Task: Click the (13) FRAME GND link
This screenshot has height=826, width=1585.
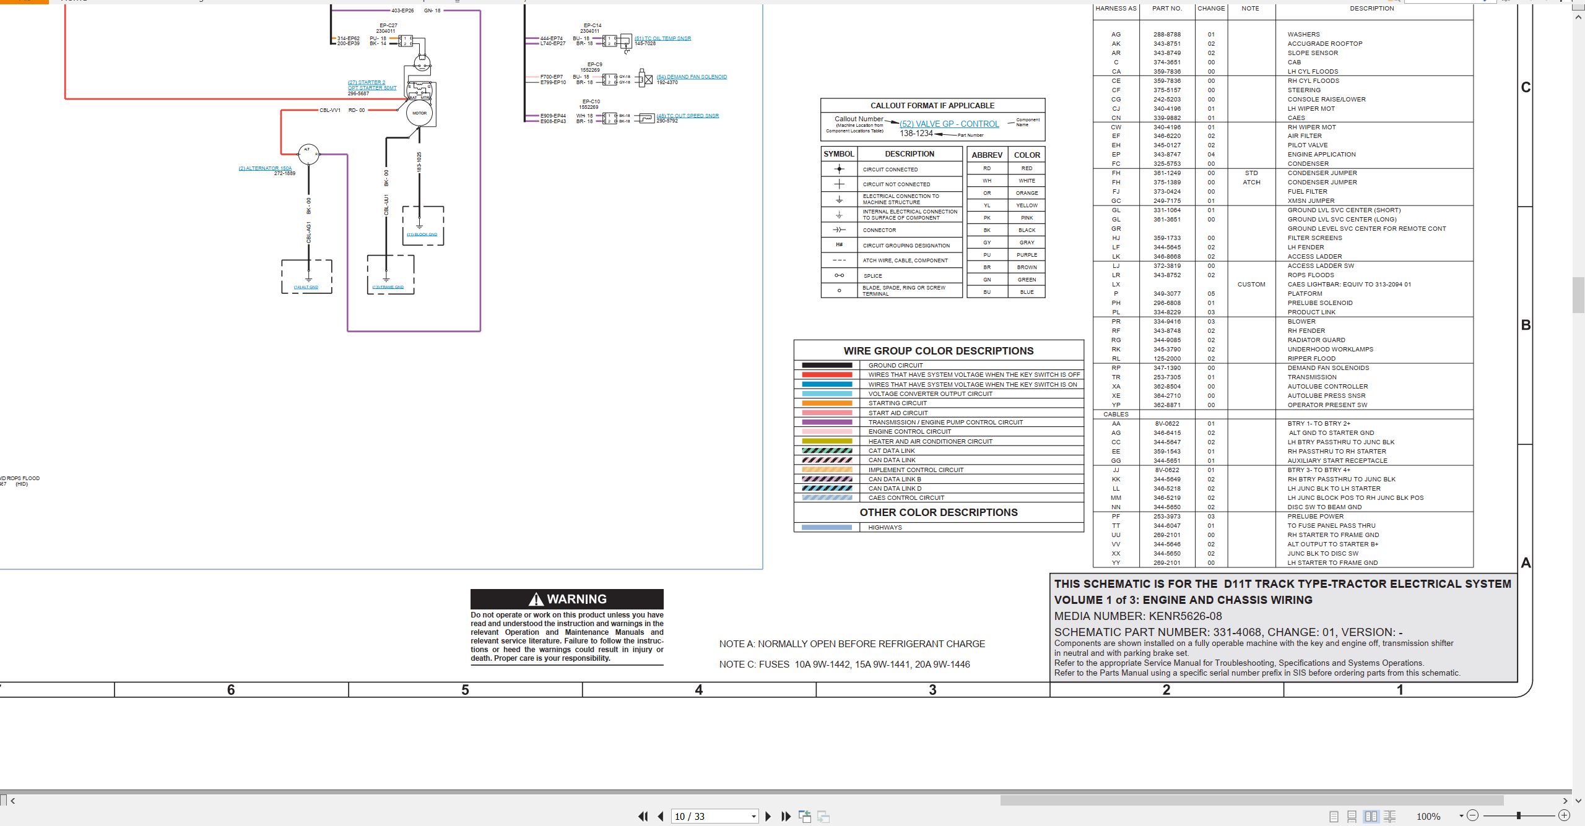Action: [388, 287]
